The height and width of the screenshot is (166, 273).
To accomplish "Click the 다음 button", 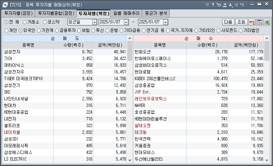I will (228, 22).
